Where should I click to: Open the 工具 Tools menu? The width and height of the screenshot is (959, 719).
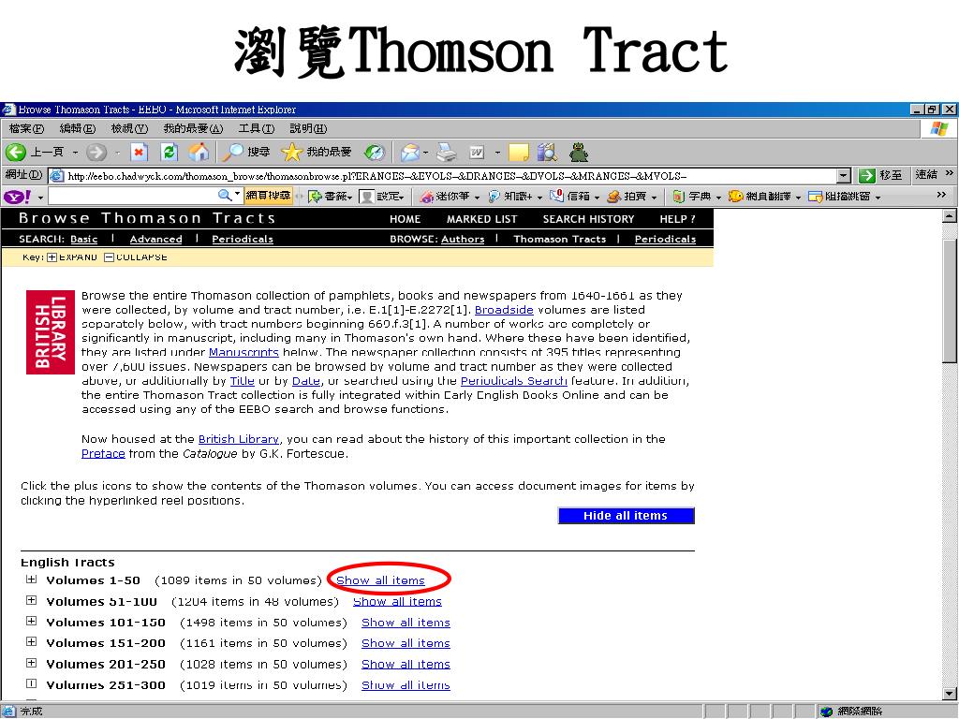coord(257,128)
